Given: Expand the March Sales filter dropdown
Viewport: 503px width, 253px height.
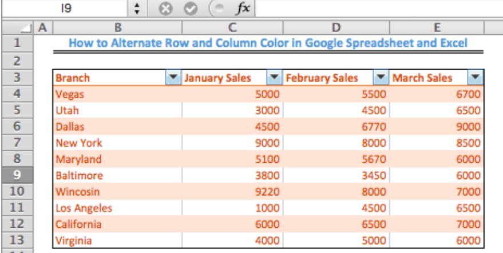Looking at the screenshot, I should tap(476, 77).
